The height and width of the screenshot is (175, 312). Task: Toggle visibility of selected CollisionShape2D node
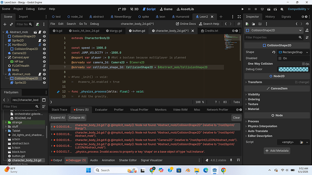coord(44,78)
